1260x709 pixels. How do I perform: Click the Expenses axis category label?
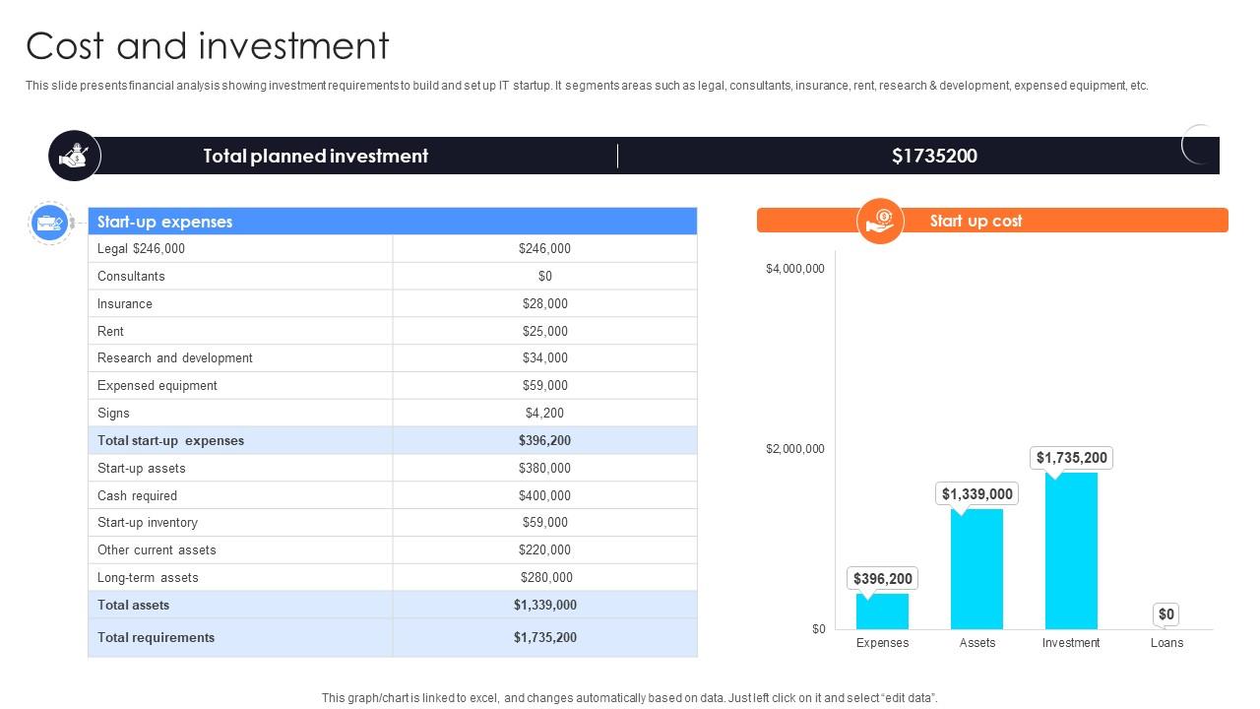883,643
